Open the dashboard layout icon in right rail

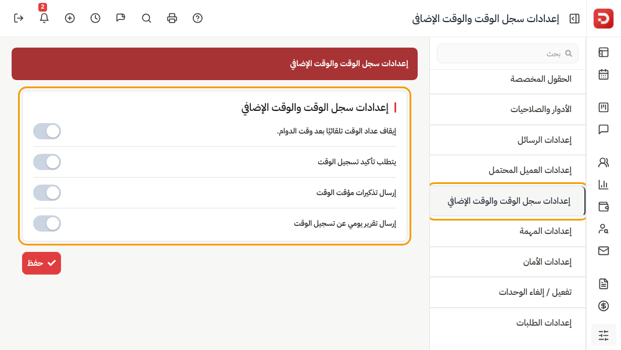[603, 52]
